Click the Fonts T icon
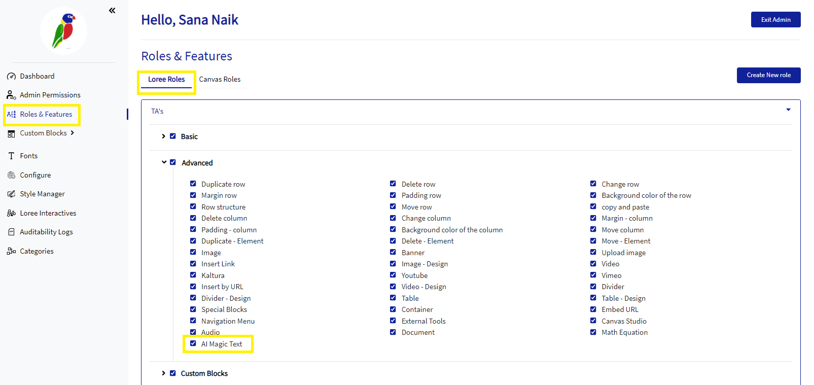814x385 pixels. 11,156
